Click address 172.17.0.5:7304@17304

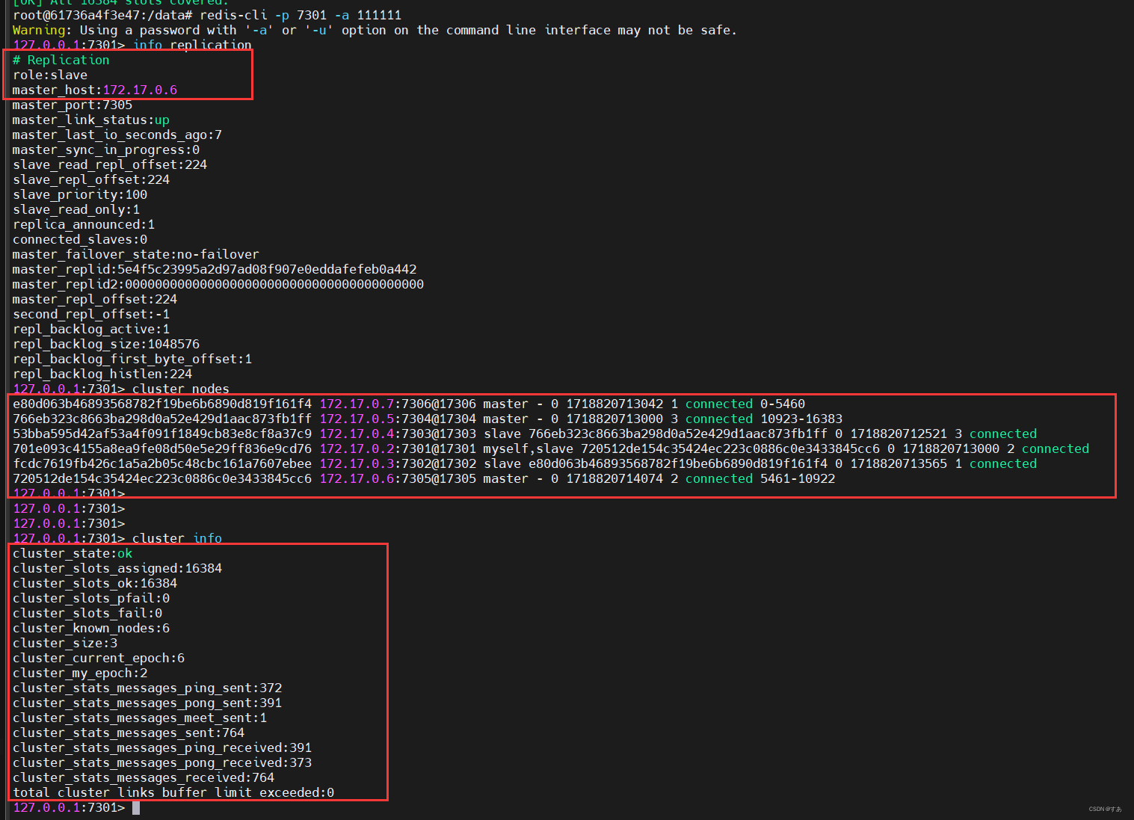click(x=398, y=419)
